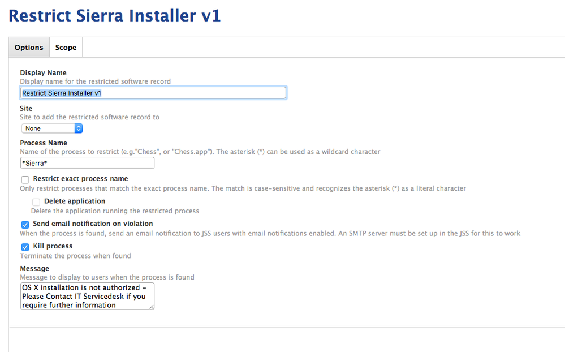Screen dimensions: 565x352
Task: Click the Process Name field containing *Sierra*
Action: coord(87,163)
